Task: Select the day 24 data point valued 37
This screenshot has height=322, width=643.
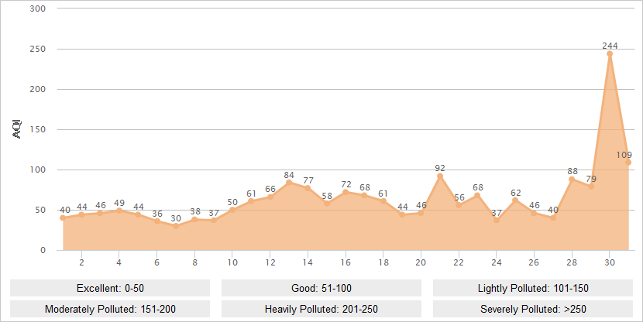Action: click(497, 221)
